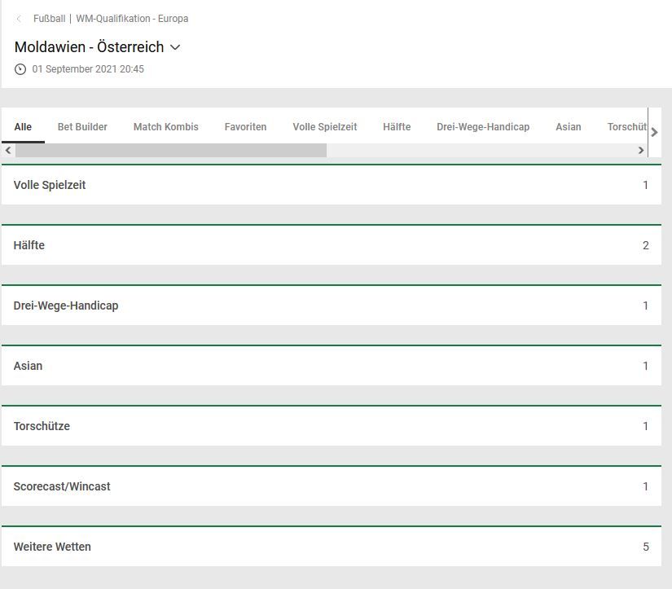Switch to Volle Spielzeit tab
This screenshot has height=589, width=672.
(325, 127)
